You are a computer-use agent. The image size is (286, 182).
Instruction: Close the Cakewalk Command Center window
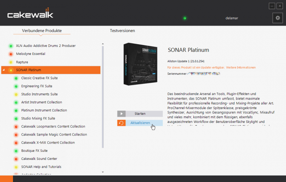tap(280, 6)
